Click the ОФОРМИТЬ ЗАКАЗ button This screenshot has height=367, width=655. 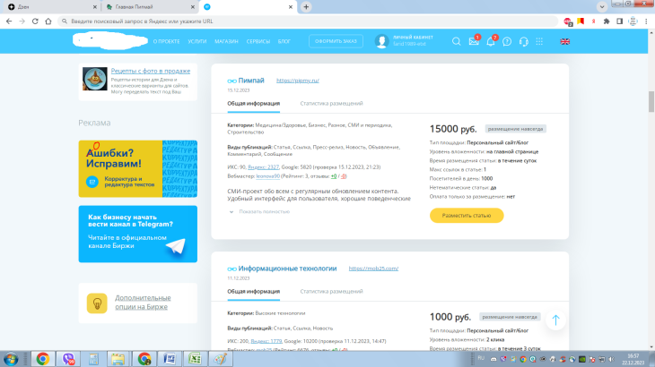336,41
